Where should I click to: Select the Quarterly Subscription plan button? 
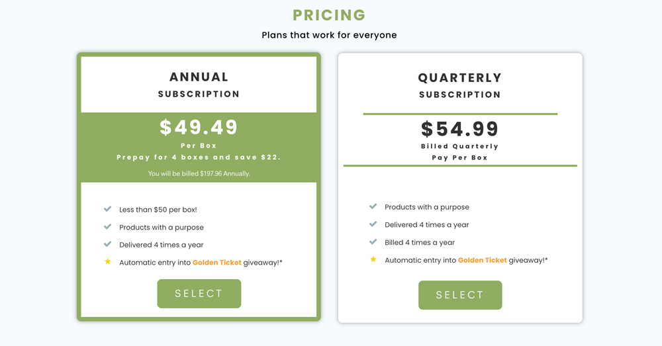(x=460, y=295)
